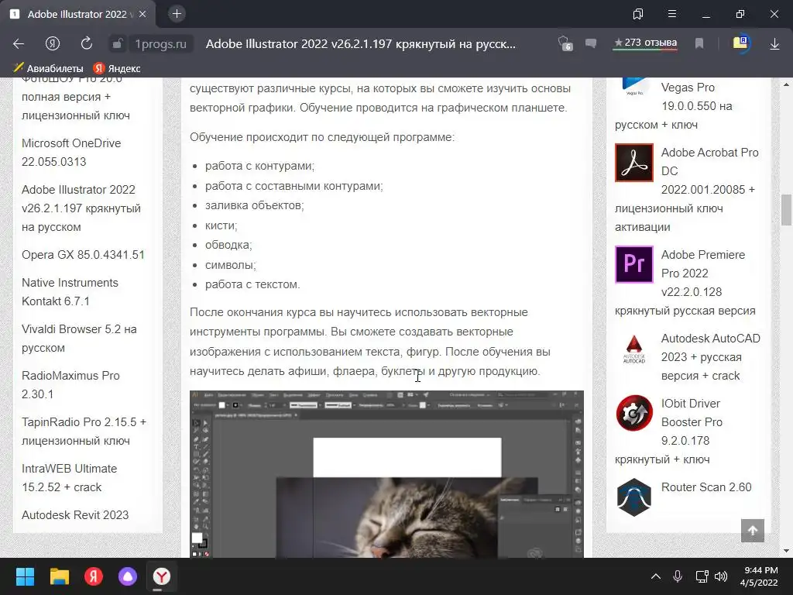This screenshot has height=595, width=793.
Task: Click the Router Scan hexagon icon
Action: 634,497
